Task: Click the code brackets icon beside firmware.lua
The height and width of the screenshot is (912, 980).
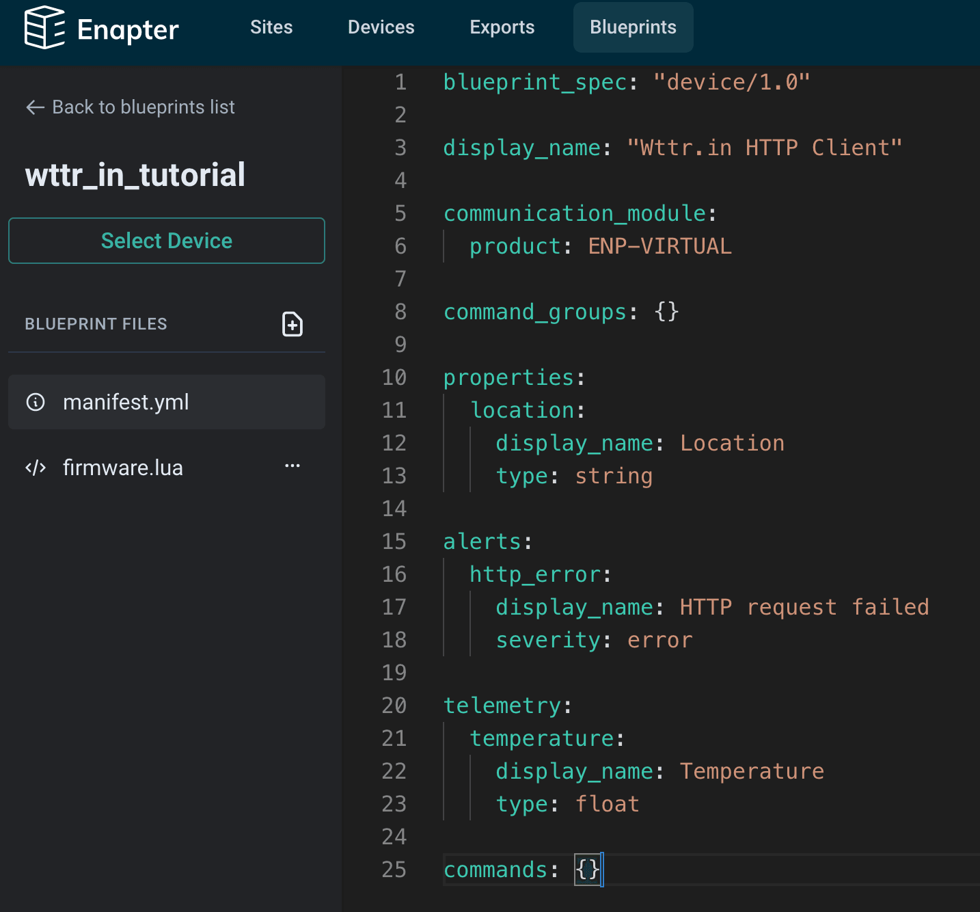Action: (x=36, y=468)
